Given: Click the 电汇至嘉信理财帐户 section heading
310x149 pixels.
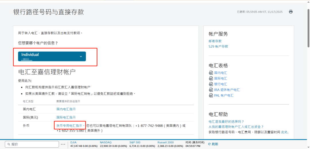Looking at the screenshot, I should [x=47, y=72].
